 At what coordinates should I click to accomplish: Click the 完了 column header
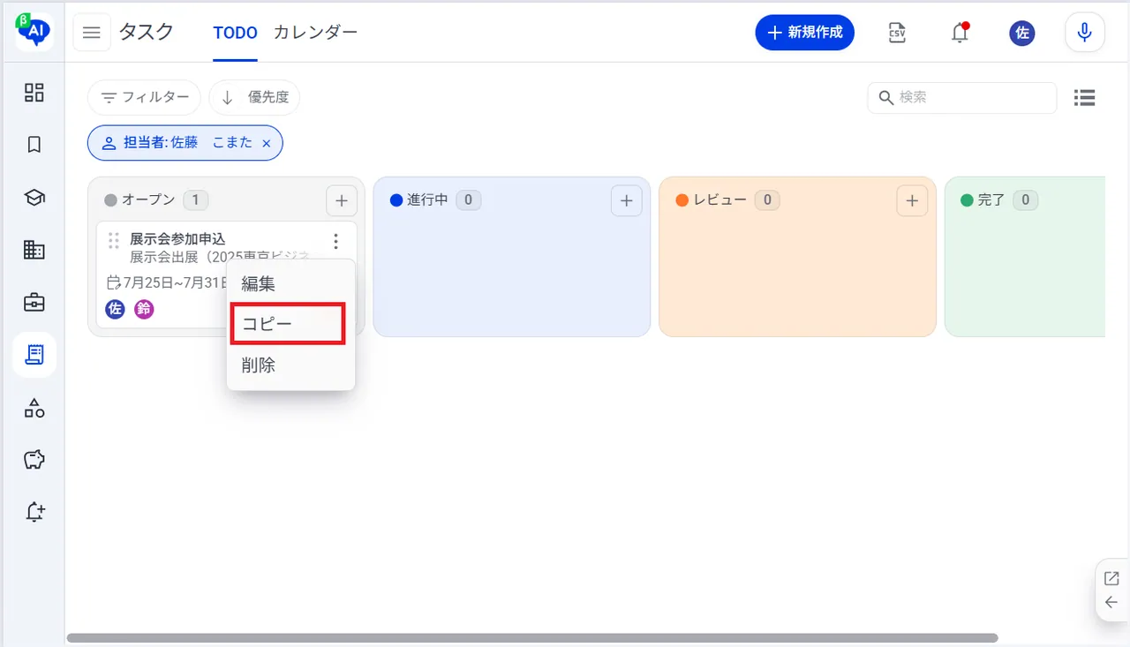coord(991,200)
